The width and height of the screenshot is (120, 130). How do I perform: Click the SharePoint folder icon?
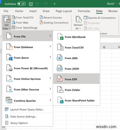click(60, 100)
